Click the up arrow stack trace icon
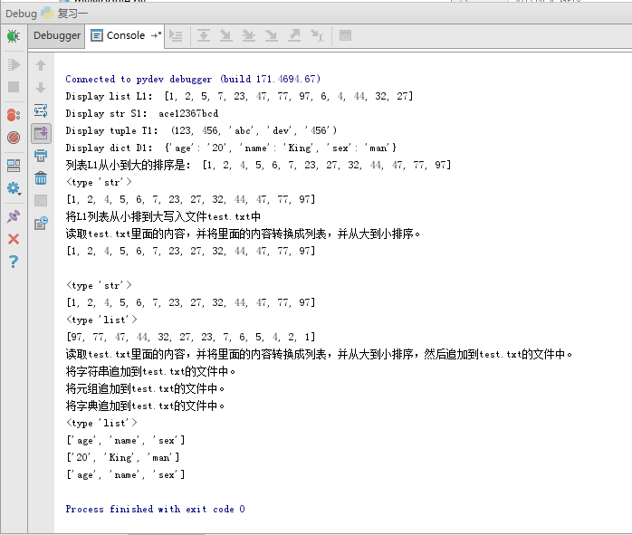 41,65
